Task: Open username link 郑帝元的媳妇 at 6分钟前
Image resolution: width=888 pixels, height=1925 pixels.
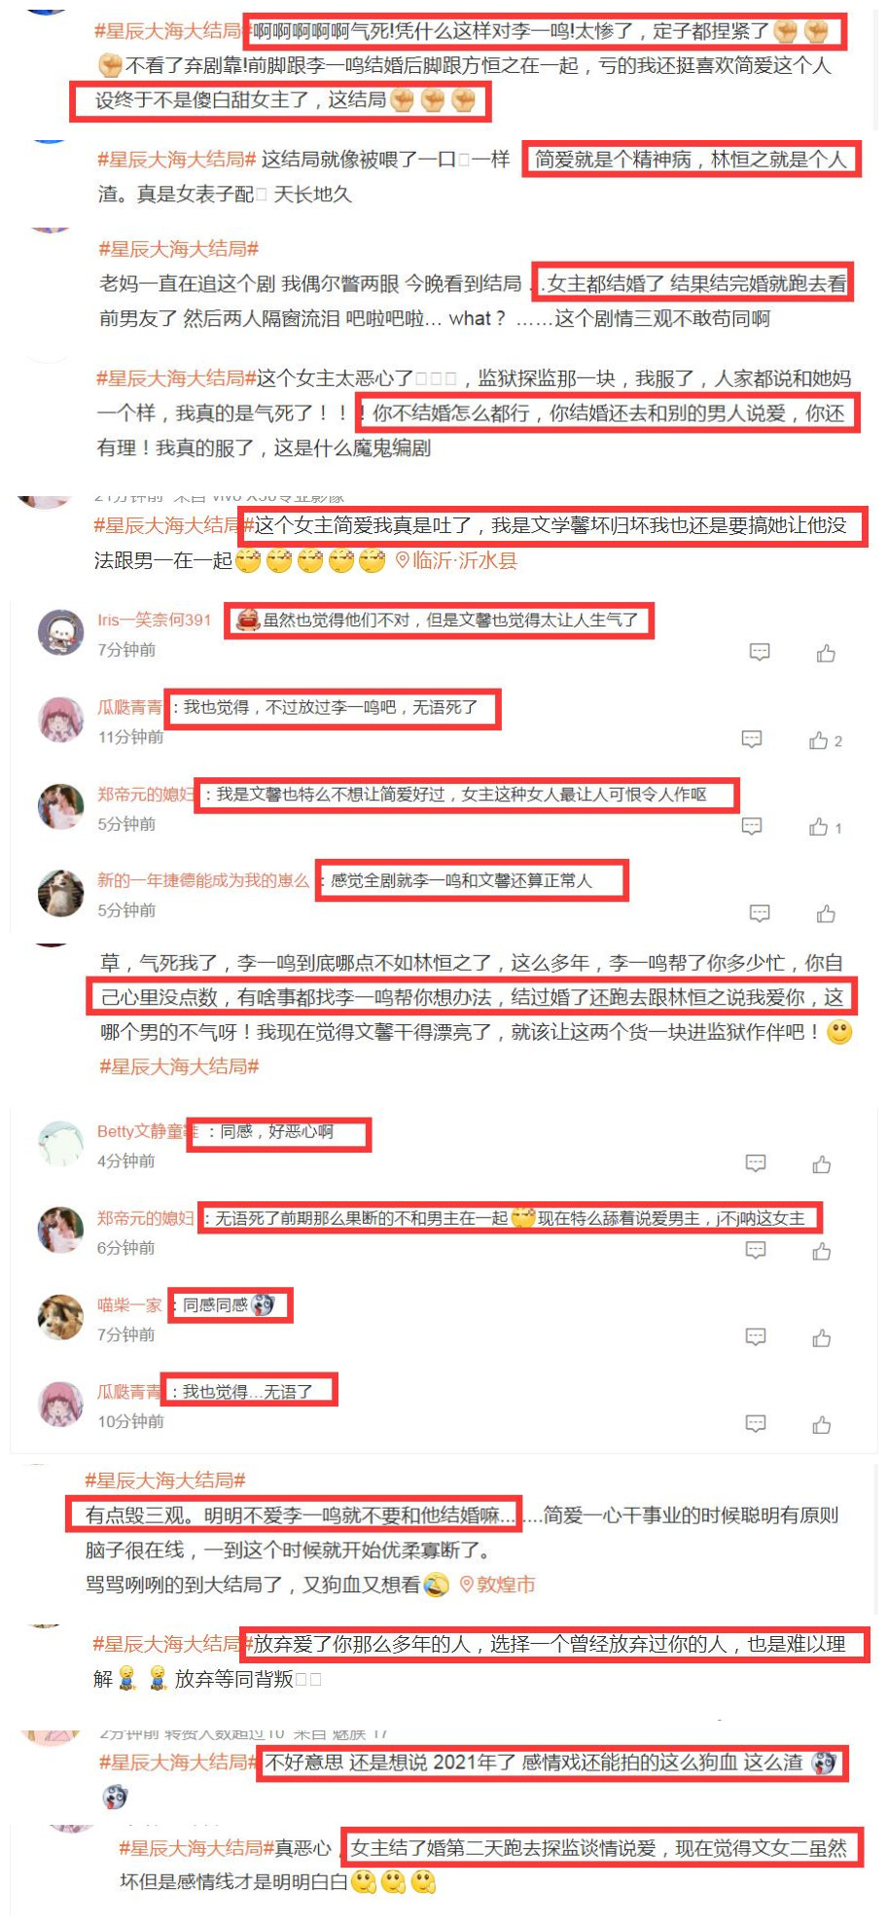Action: click(146, 1218)
